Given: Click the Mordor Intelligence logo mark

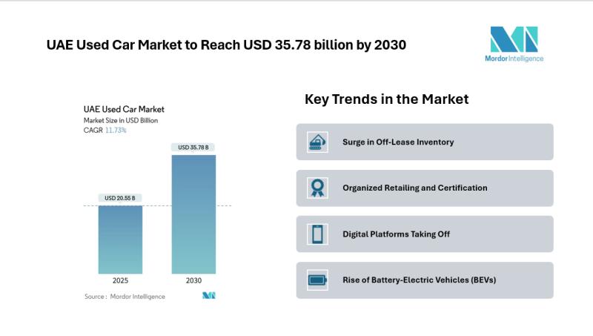Looking at the screenshot, I should pyautogui.click(x=514, y=39).
